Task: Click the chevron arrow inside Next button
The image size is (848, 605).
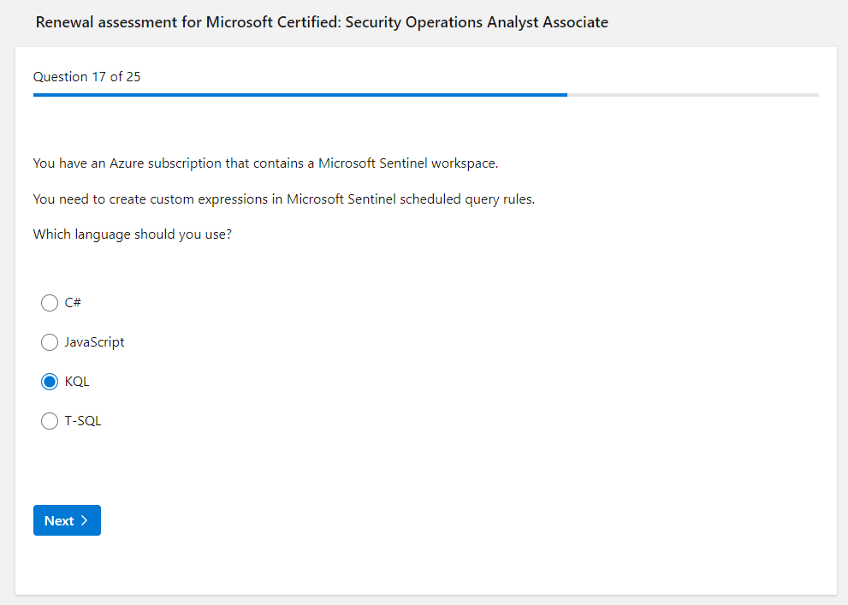Action: tap(84, 521)
